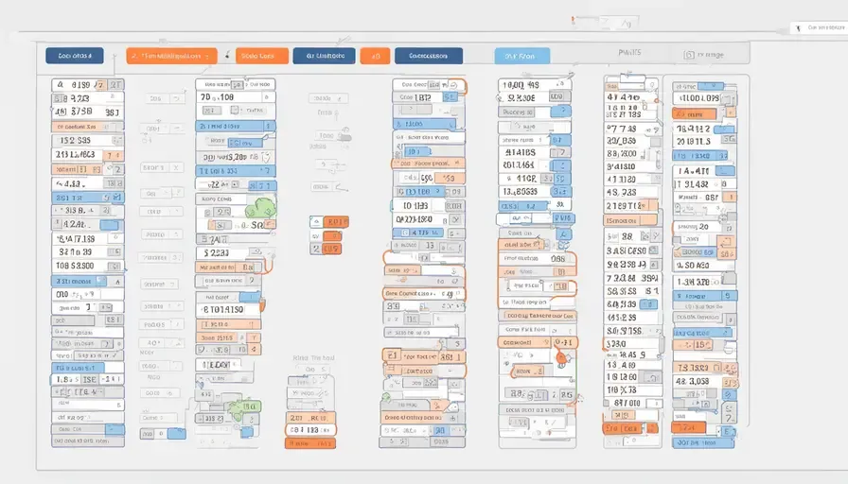Viewport: 848px width, 484px height.
Task: Click the "4S, 73S" value
Action: coord(621,192)
